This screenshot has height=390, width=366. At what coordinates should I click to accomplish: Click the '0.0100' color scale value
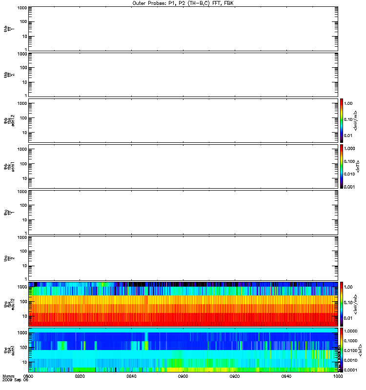350,351
